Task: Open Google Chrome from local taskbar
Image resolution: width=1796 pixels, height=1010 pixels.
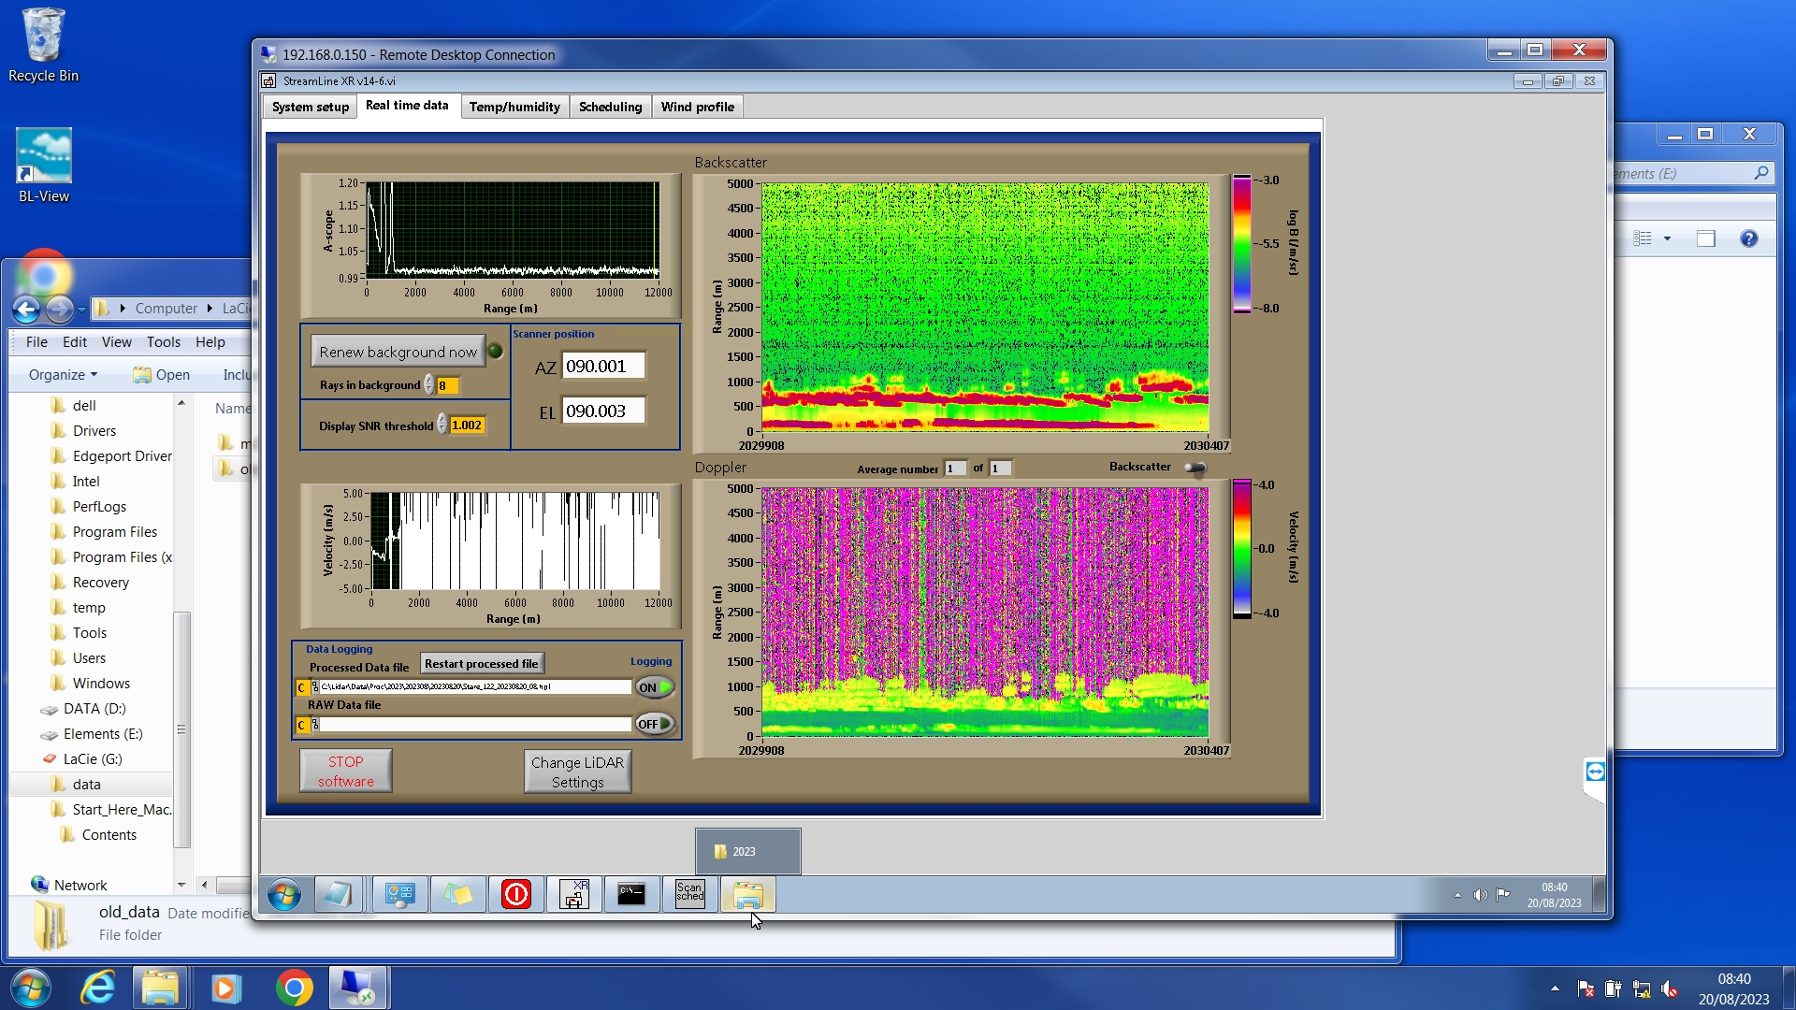Action: [x=294, y=988]
